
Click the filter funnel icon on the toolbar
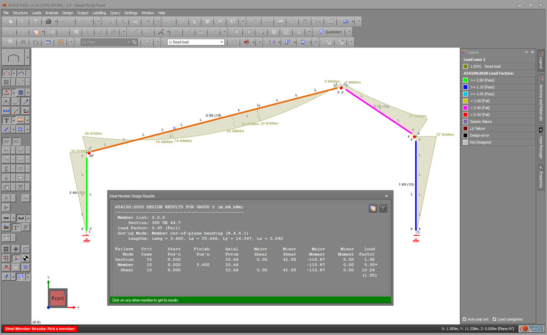coord(147,42)
